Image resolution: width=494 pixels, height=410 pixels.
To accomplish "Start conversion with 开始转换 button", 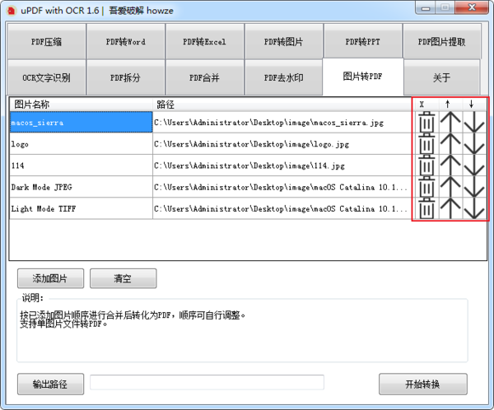I will click(x=423, y=384).
